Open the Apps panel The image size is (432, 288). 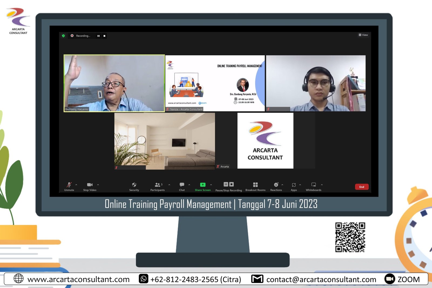294,185
